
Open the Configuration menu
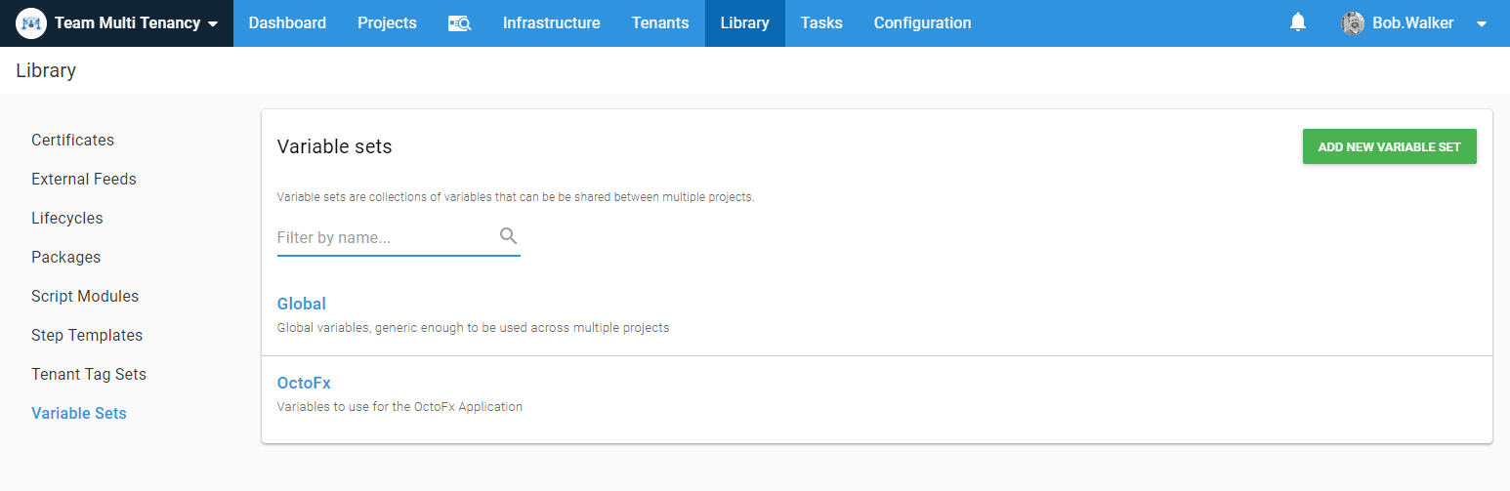[x=922, y=23]
